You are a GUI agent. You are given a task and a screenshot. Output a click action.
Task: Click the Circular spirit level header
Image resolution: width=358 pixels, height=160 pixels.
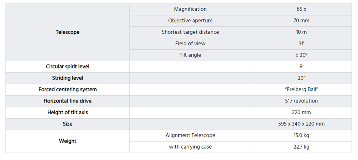tap(67, 66)
